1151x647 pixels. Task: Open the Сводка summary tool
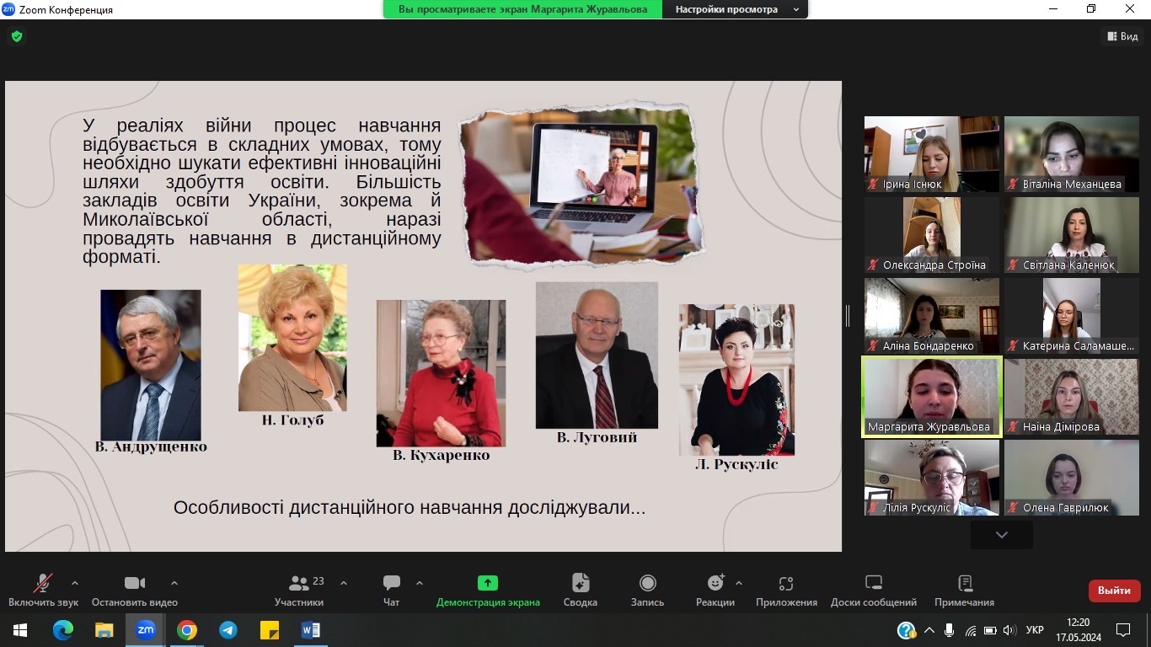click(581, 590)
